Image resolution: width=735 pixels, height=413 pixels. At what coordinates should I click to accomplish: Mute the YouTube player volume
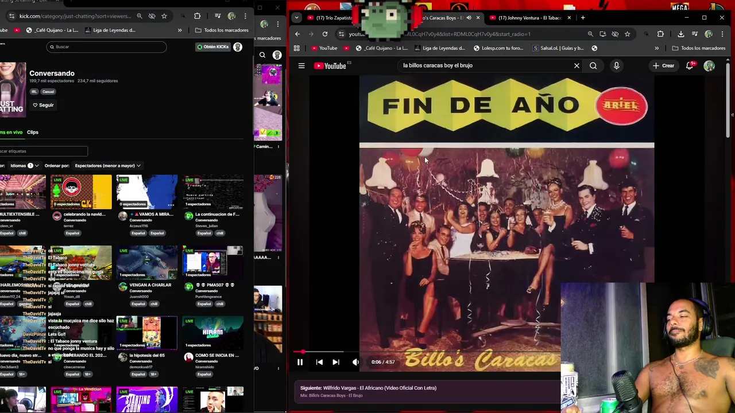tap(355, 362)
